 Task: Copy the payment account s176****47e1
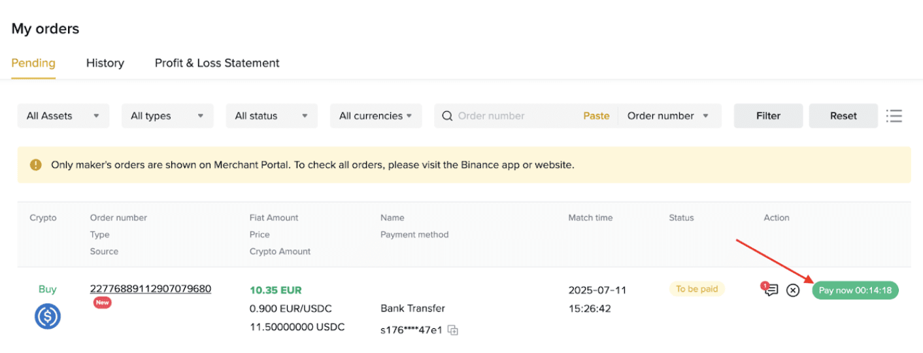[x=453, y=330]
